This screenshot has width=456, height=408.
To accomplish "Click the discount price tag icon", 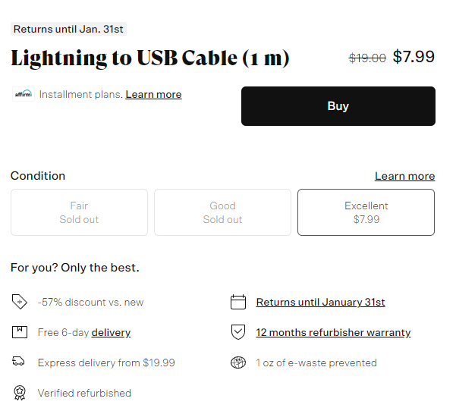I will click(x=20, y=302).
